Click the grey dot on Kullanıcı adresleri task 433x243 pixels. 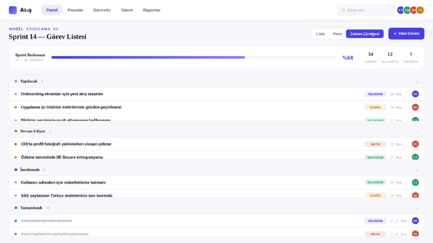[x=16, y=183]
